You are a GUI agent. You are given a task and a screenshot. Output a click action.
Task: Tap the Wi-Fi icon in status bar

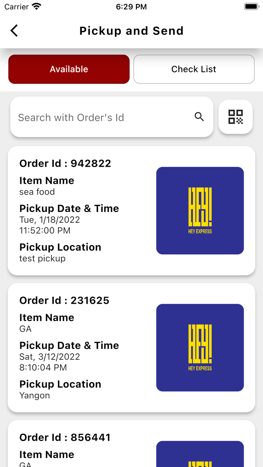(x=36, y=7)
